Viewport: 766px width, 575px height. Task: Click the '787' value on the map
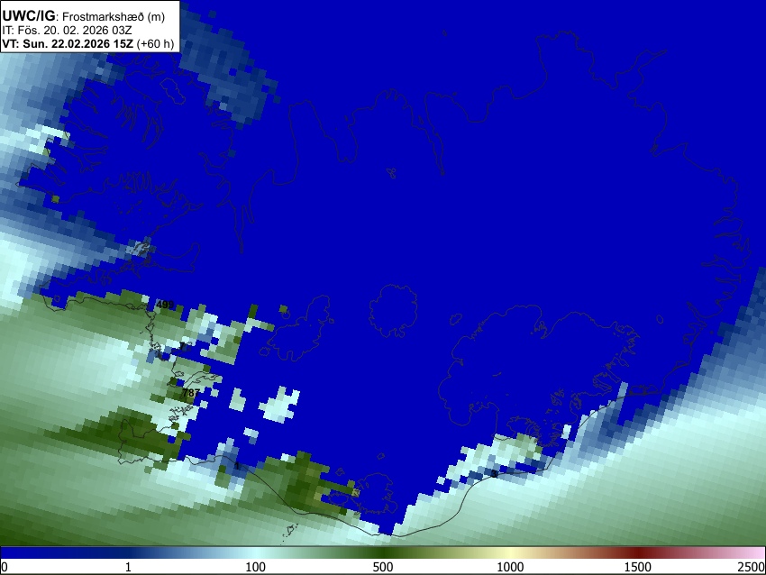190,392
